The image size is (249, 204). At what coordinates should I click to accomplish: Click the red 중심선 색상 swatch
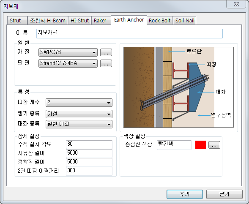tap(200, 145)
